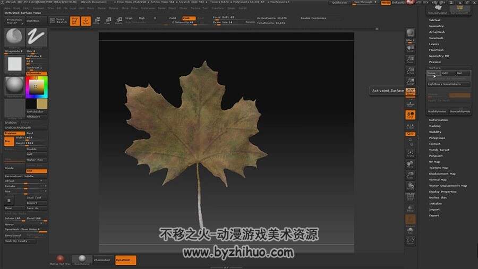Expand the SubTool palette section
The width and height of the screenshot is (478, 269).
pos(434,20)
